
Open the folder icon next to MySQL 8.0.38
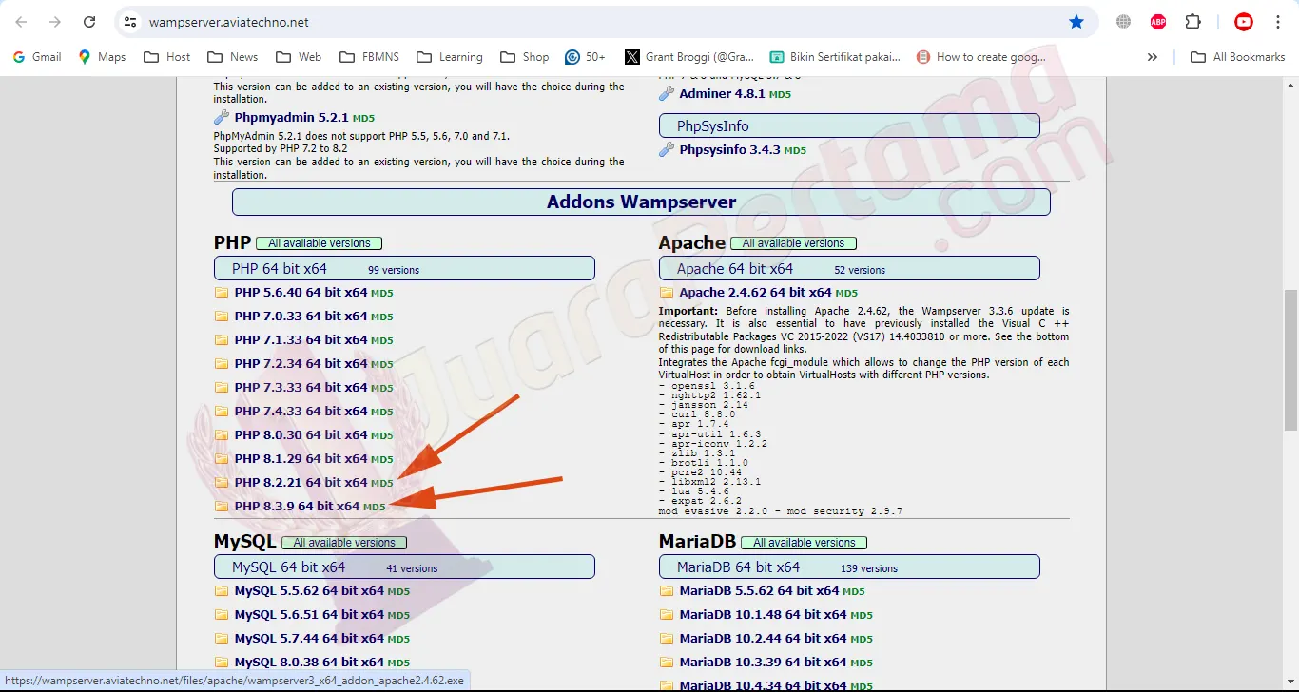[x=220, y=662]
